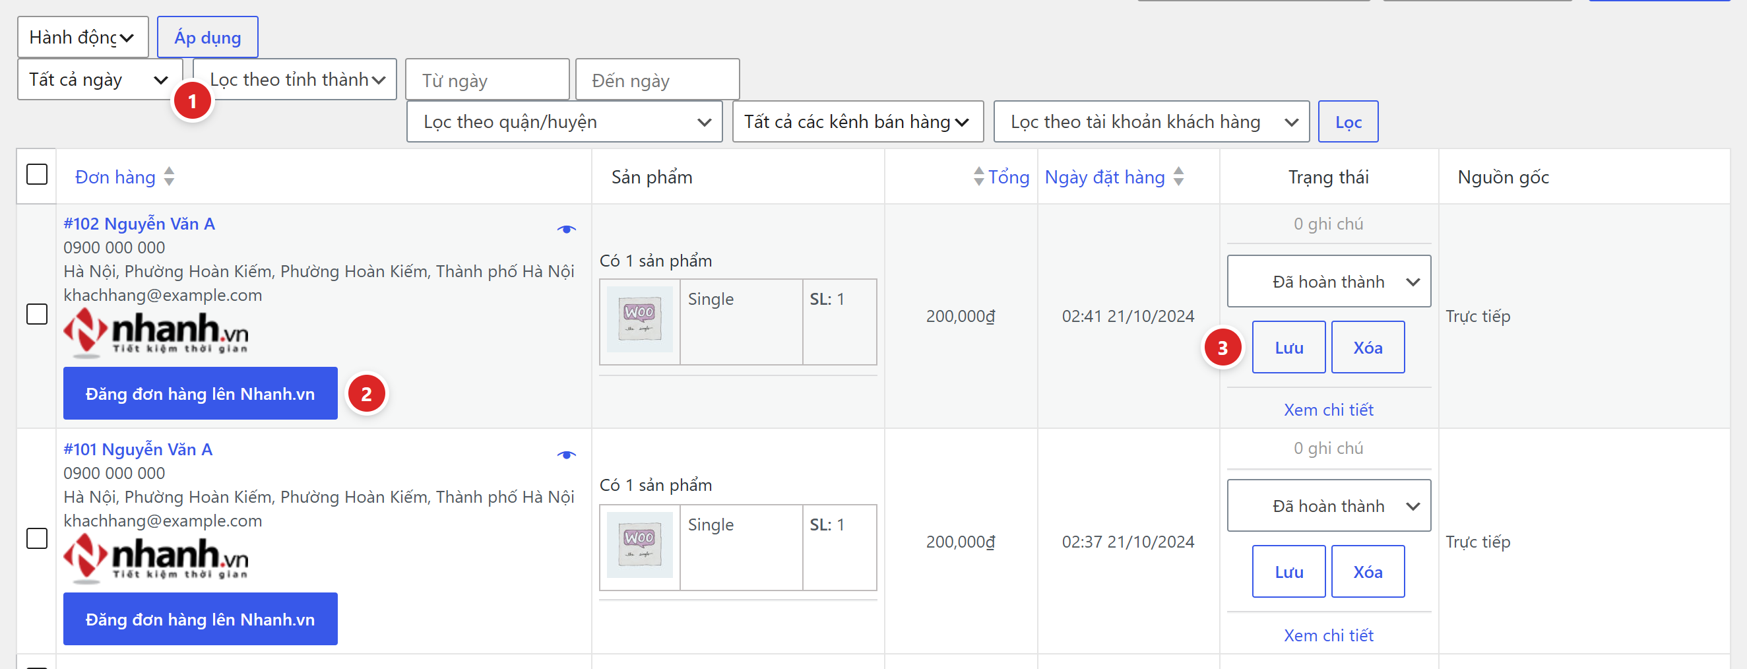Open Xem chi tiết for order #102
Viewport: 1747px width, 669px height.
(x=1328, y=410)
